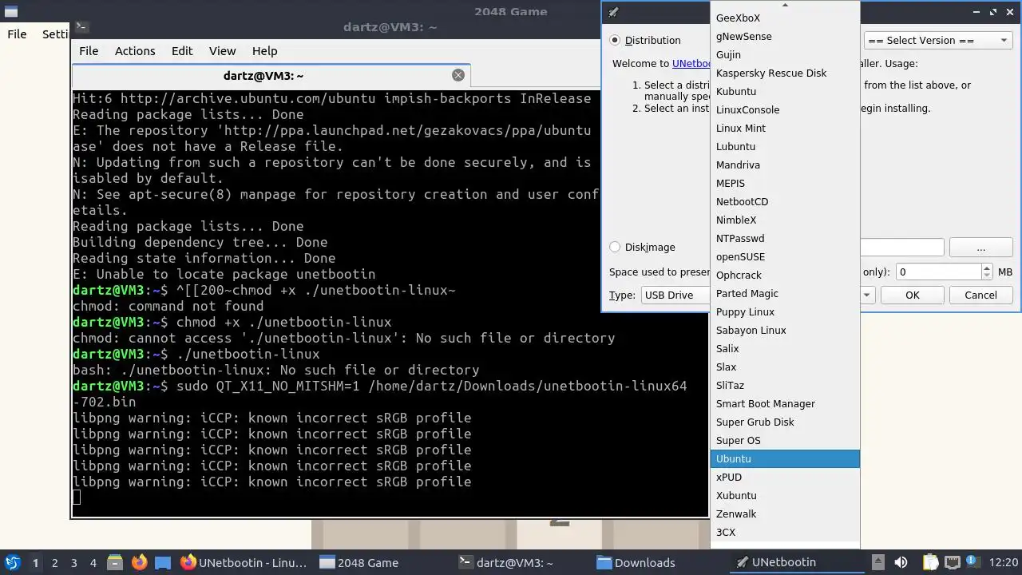Image resolution: width=1022 pixels, height=575 pixels.
Task: Open the 2048 Game File menu
Action: [x=17, y=34]
